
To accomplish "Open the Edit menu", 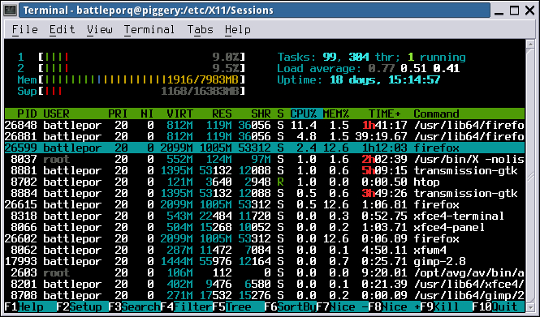I will point(62,30).
